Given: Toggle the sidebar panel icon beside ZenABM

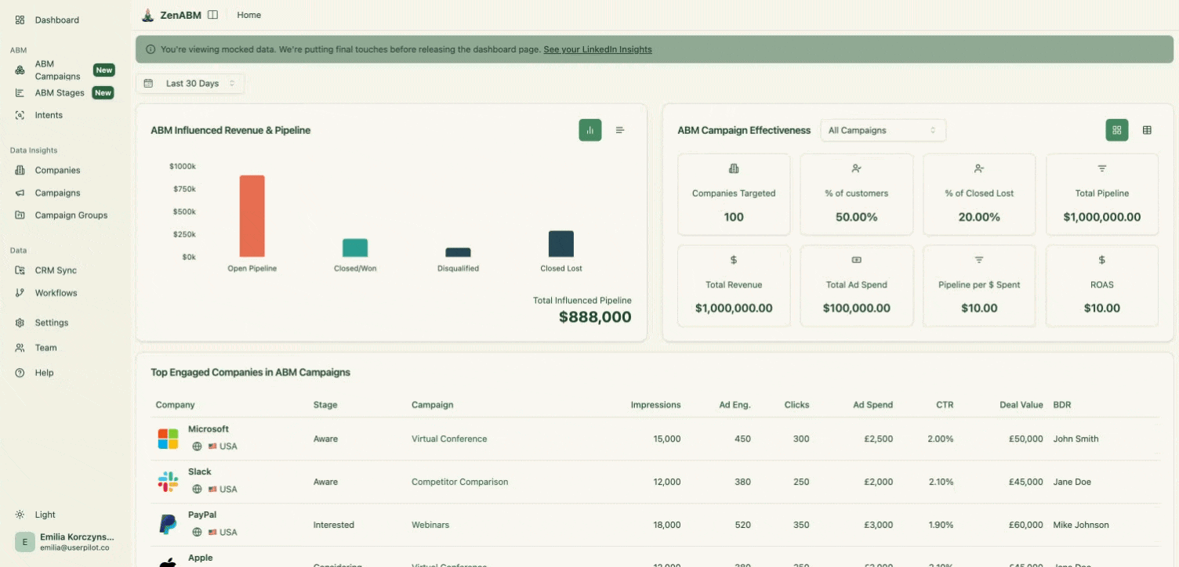Looking at the screenshot, I should tap(212, 15).
